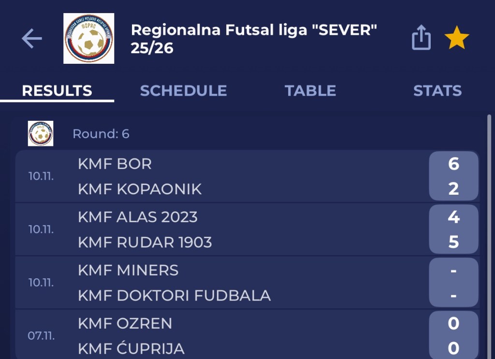This screenshot has height=359, width=495.
Task: Click the 6-2 score box
Action: pos(453,176)
